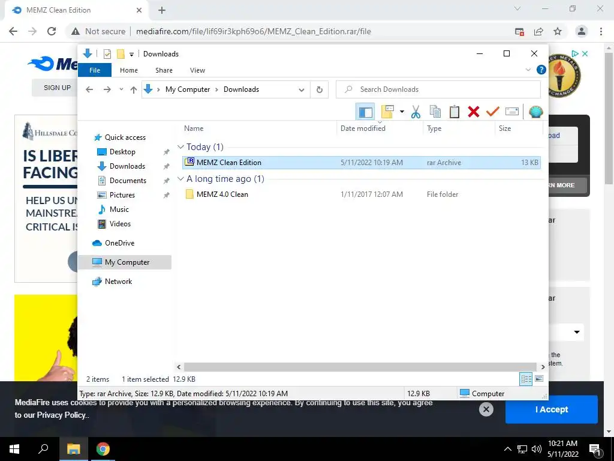Dismiss the cookie banner with X
The height and width of the screenshot is (461, 614).
click(x=486, y=409)
